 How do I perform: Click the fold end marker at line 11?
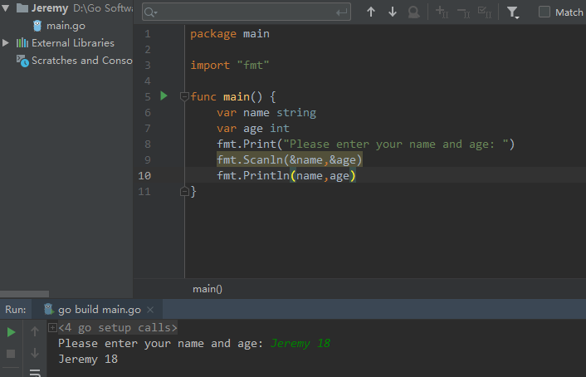point(184,192)
